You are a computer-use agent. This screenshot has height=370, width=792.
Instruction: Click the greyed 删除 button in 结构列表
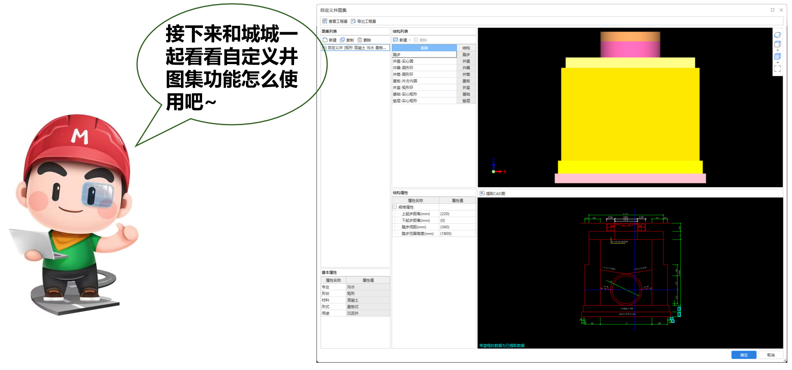coord(421,40)
